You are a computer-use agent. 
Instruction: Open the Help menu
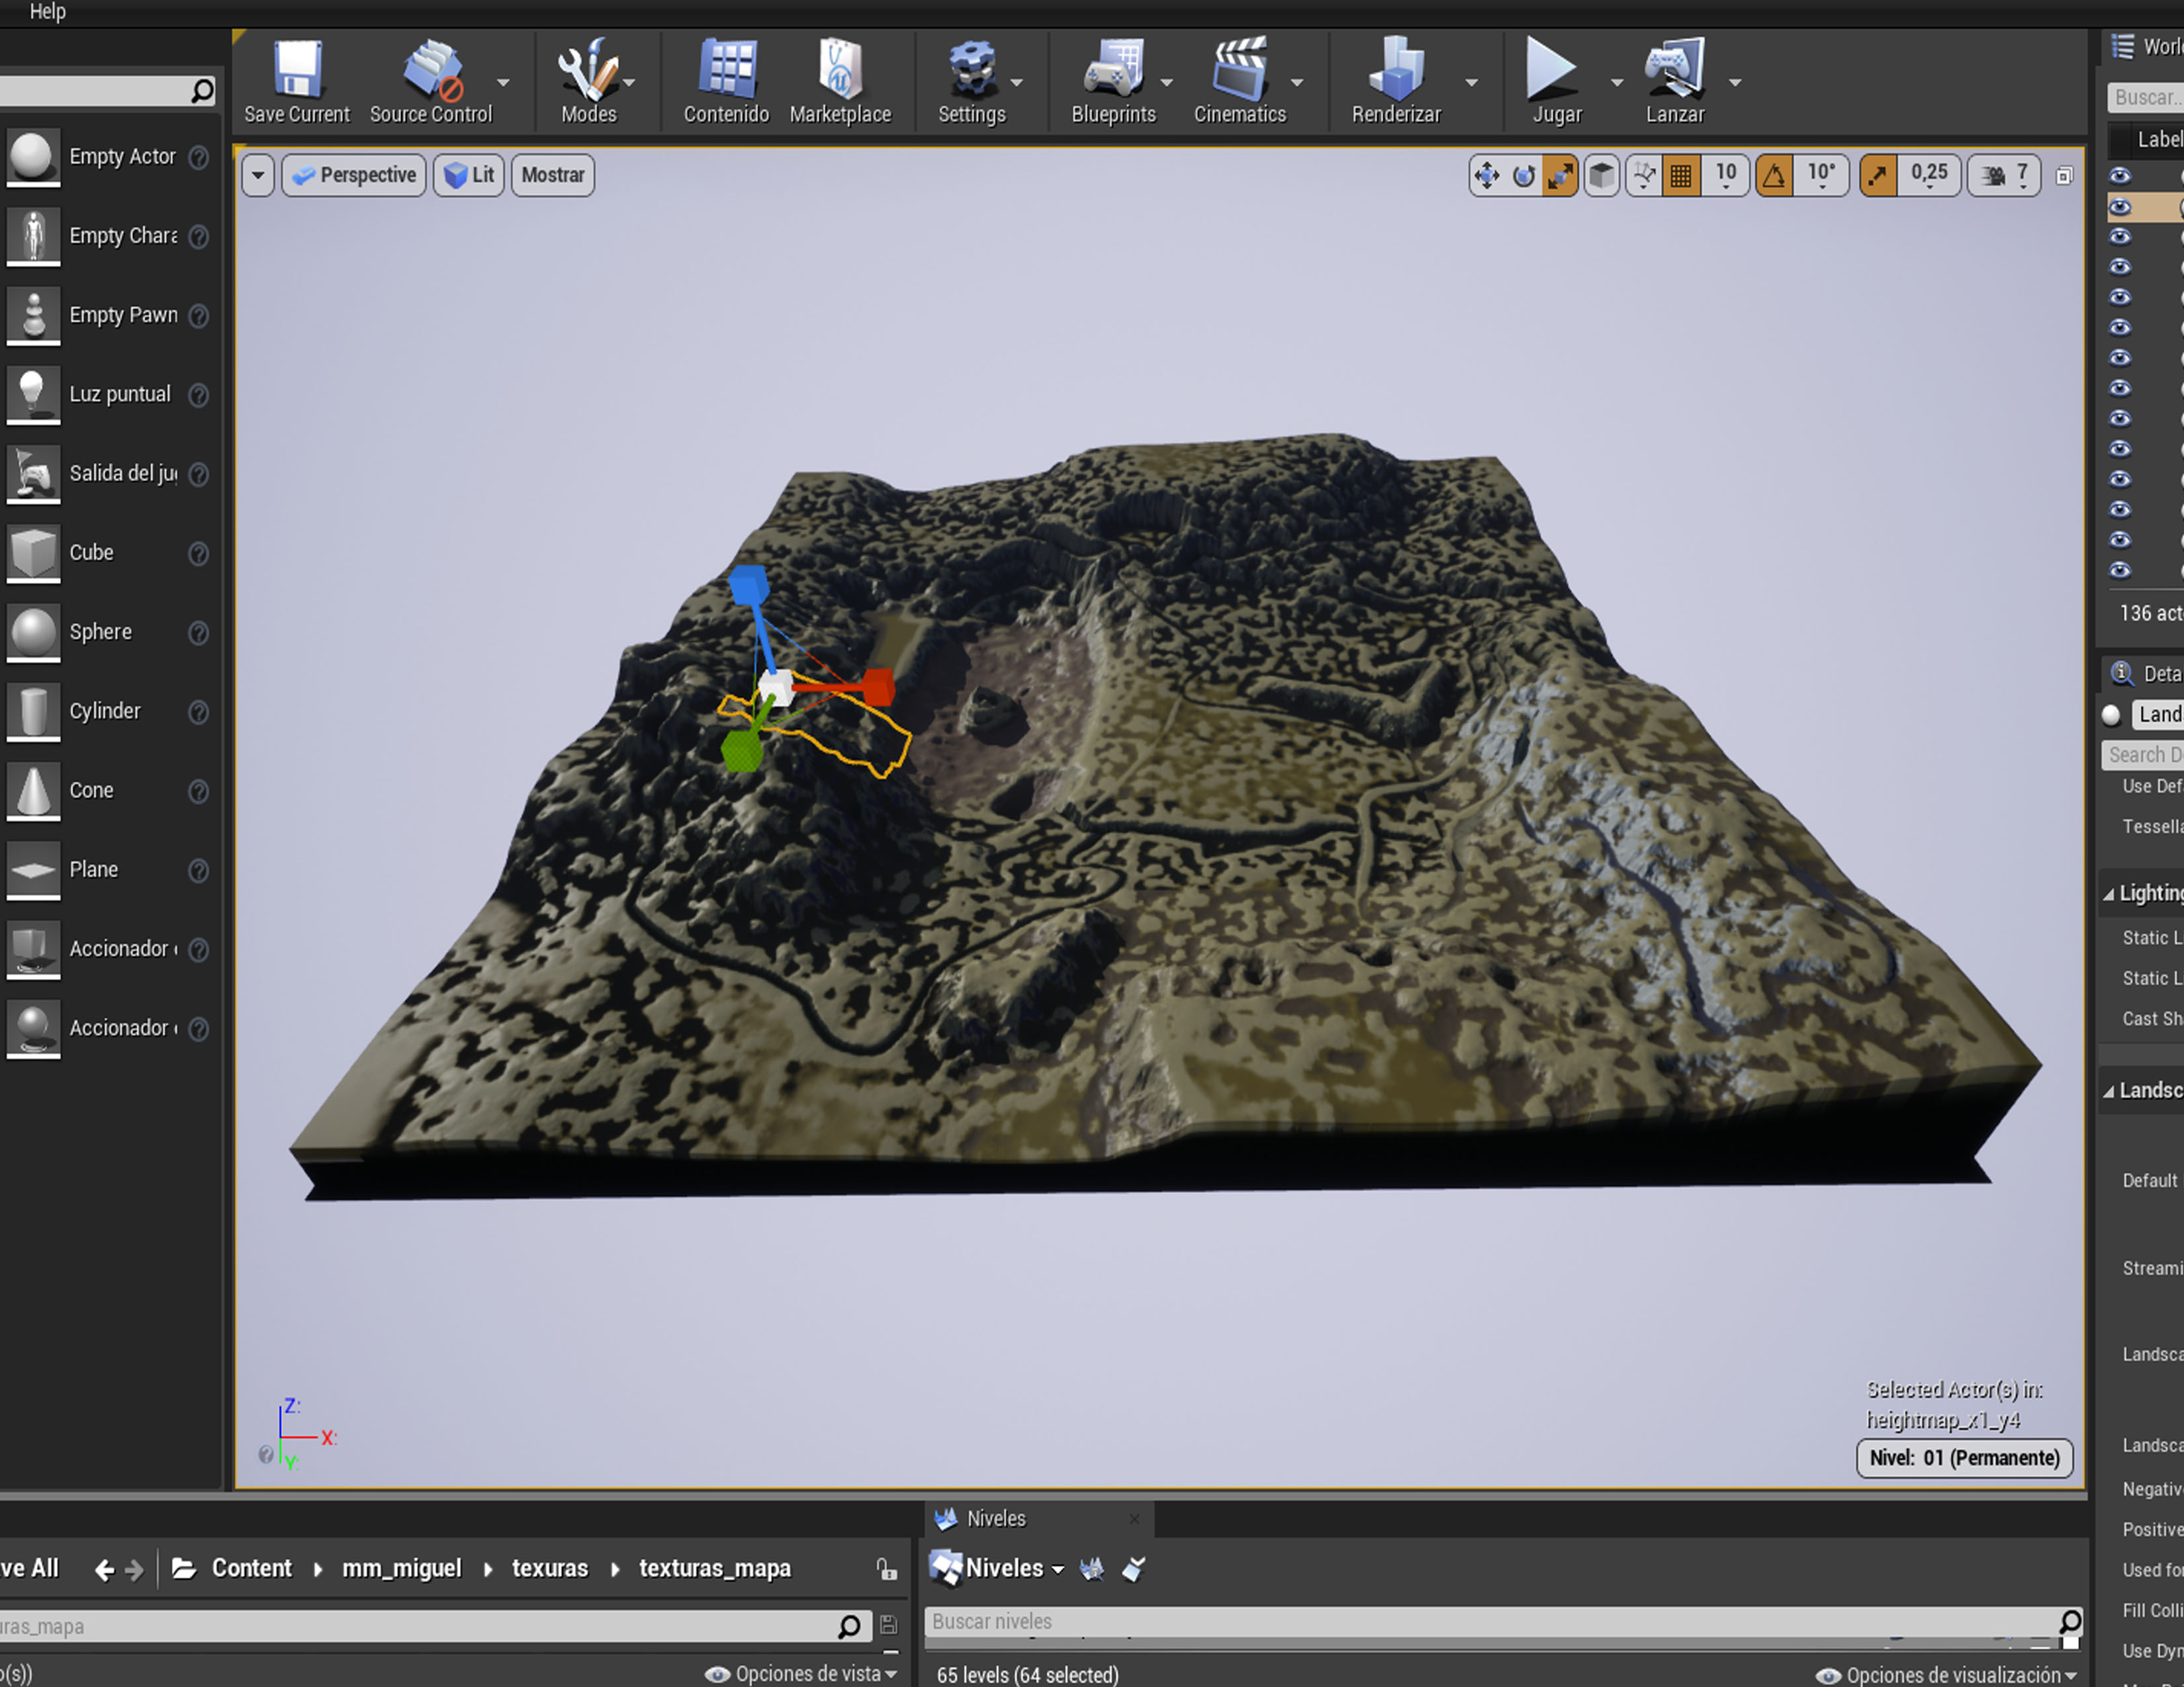(x=47, y=11)
